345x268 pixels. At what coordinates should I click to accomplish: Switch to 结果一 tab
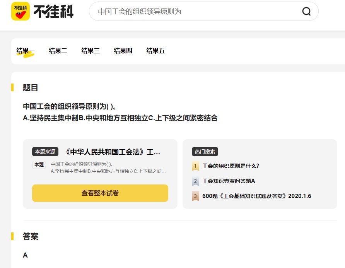pos(25,51)
